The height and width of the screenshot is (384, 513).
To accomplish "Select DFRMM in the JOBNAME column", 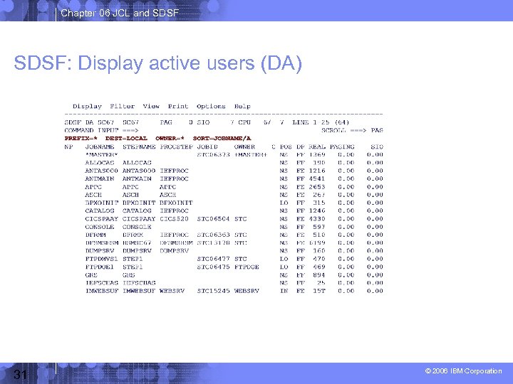I will (x=95, y=235).
